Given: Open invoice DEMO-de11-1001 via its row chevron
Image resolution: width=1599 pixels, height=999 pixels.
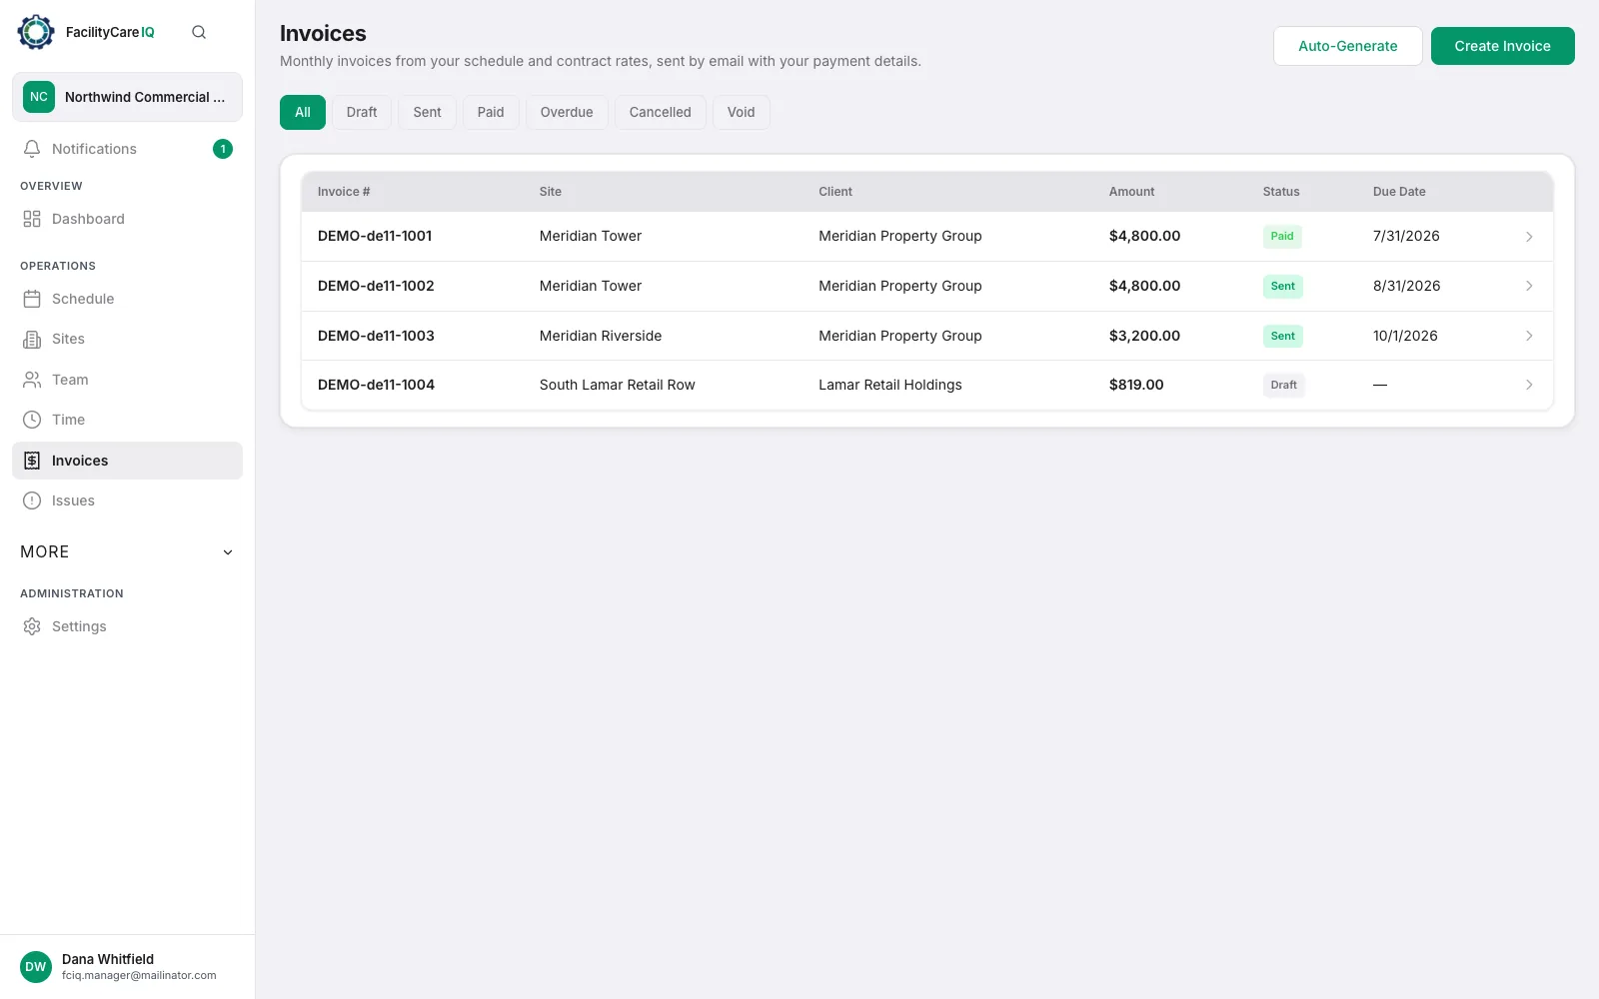Looking at the screenshot, I should 1529,237.
